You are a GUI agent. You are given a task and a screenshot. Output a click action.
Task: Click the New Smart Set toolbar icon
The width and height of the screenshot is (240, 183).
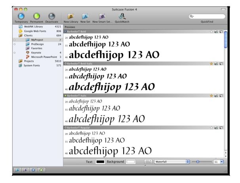pos(102,16)
